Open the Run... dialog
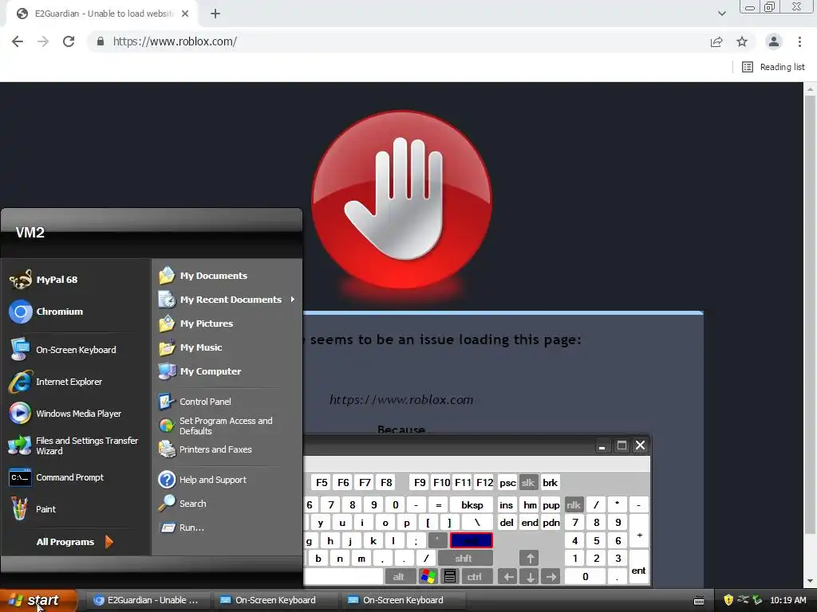Image resolution: width=817 pixels, height=612 pixels. (181, 528)
